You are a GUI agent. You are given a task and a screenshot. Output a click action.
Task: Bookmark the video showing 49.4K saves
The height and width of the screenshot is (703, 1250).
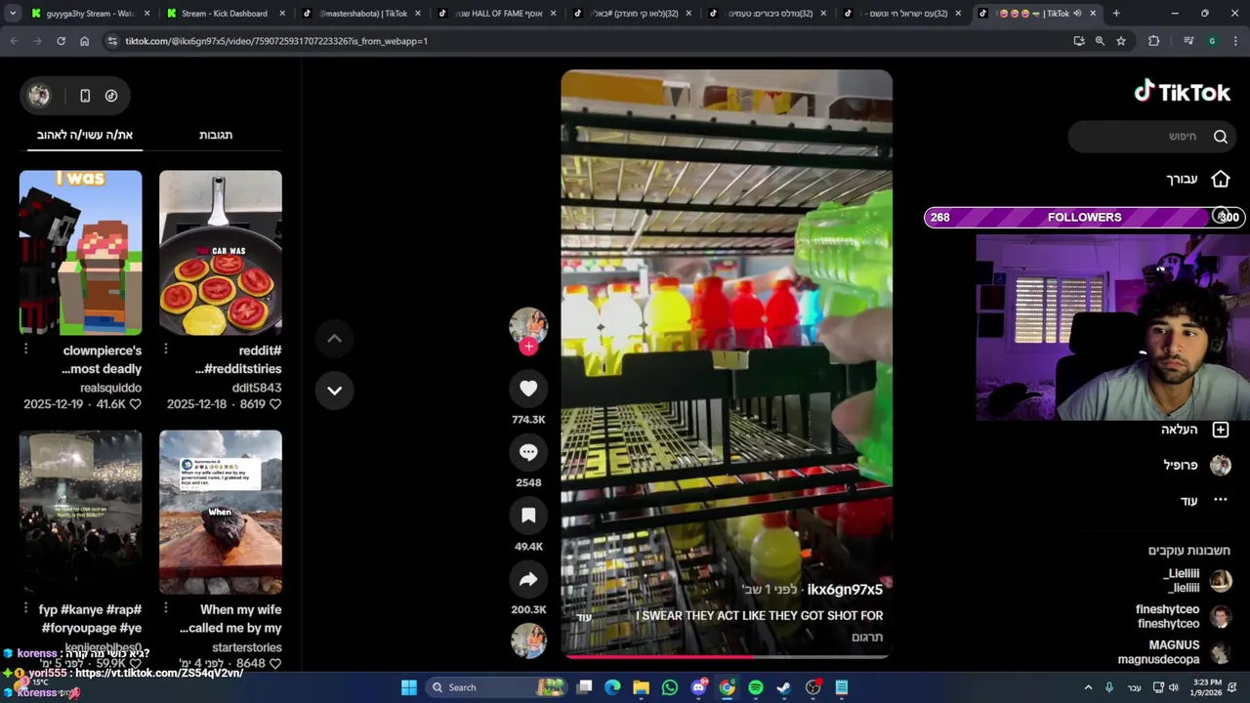(528, 515)
